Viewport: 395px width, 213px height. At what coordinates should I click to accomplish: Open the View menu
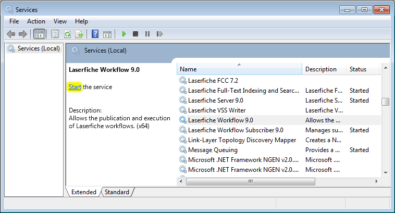click(x=60, y=21)
